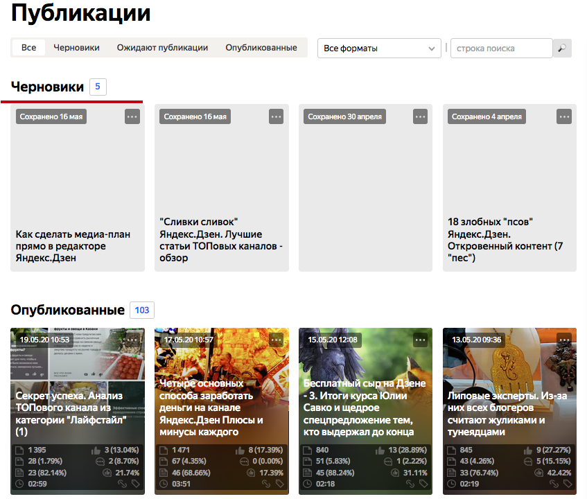Click link icon on "Секрет успеха" card
The image size is (587, 499).
point(123,484)
